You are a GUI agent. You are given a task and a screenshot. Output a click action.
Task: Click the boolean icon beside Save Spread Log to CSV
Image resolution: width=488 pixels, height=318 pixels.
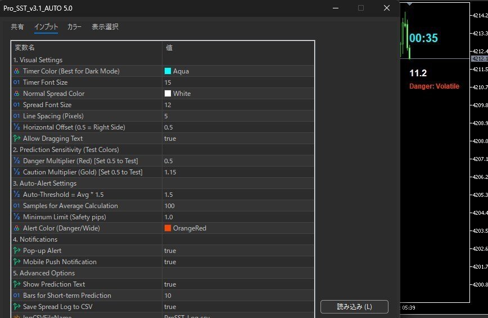point(16,307)
